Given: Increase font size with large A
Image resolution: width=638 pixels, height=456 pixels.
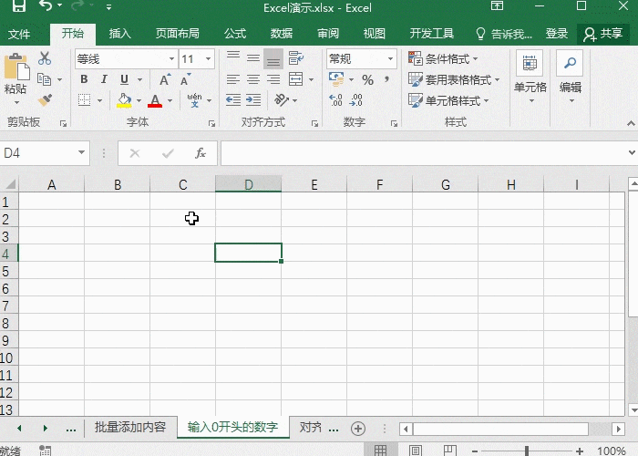Looking at the screenshot, I should (x=165, y=79).
